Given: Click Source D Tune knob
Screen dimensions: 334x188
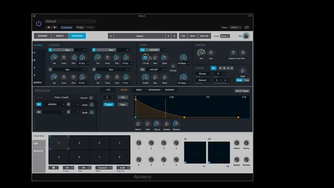Looking at the screenshot, I should 108,77.
